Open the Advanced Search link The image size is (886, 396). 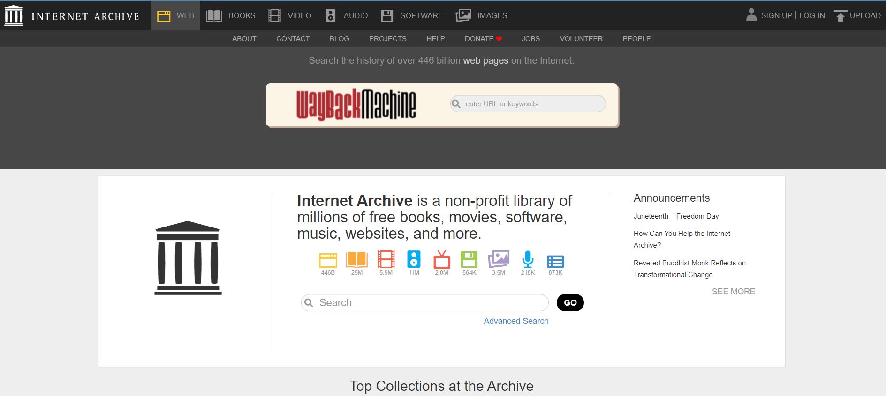coord(516,321)
